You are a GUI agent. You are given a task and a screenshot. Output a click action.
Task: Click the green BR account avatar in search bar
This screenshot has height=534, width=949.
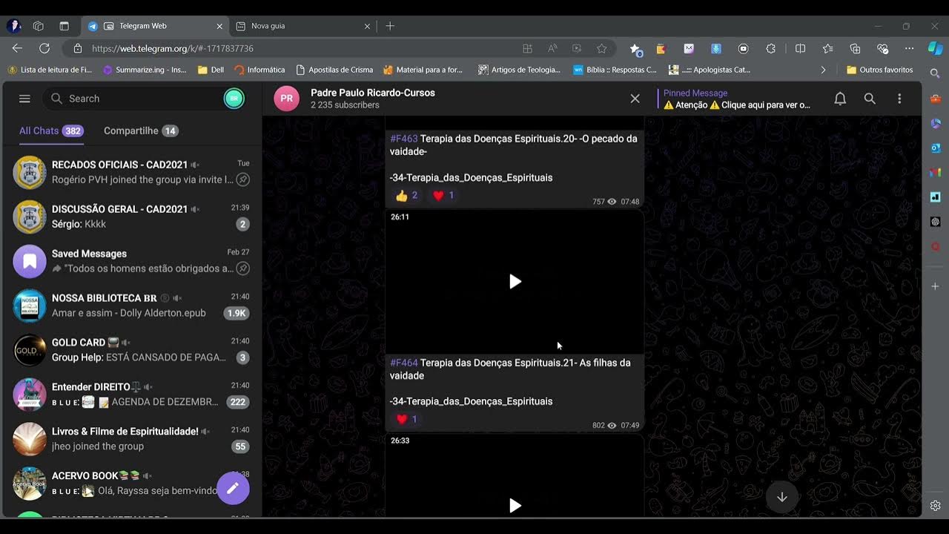[x=234, y=99]
